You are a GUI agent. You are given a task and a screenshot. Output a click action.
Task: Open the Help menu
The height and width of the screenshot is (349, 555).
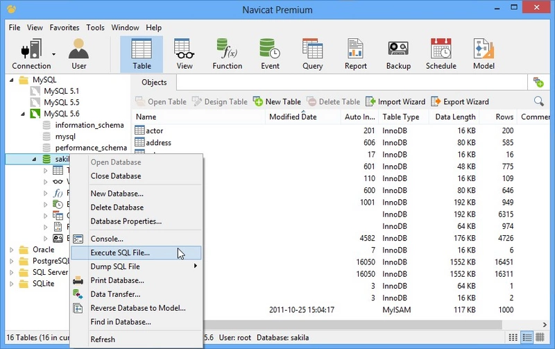tap(153, 28)
